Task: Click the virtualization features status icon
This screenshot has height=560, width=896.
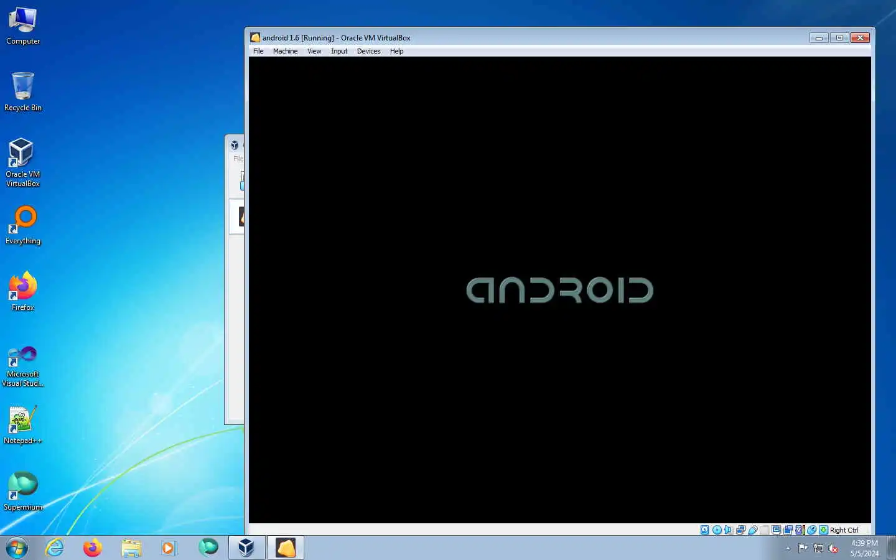Action: point(800,530)
